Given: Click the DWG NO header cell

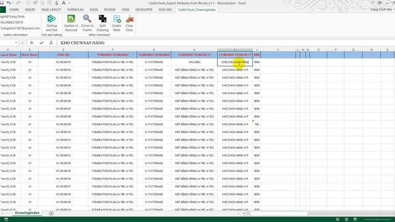Looking at the screenshot, I should pos(64,55).
